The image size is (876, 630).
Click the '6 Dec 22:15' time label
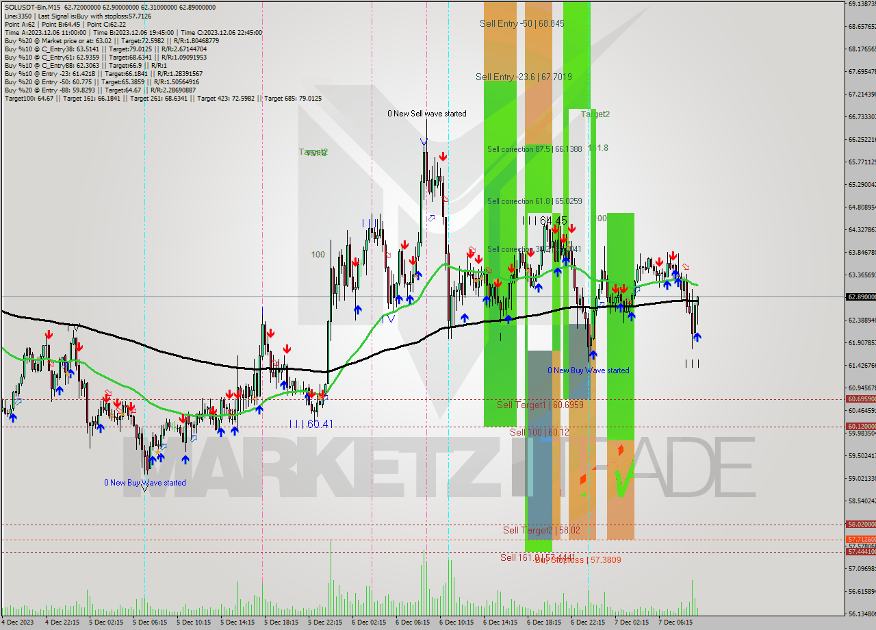click(x=587, y=622)
